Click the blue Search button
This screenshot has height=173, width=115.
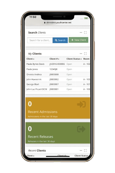click(60, 40)
